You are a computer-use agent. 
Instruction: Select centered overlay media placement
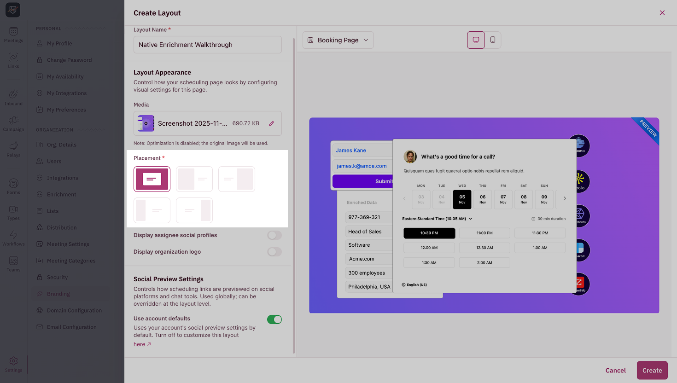click(x=152, y=179)
